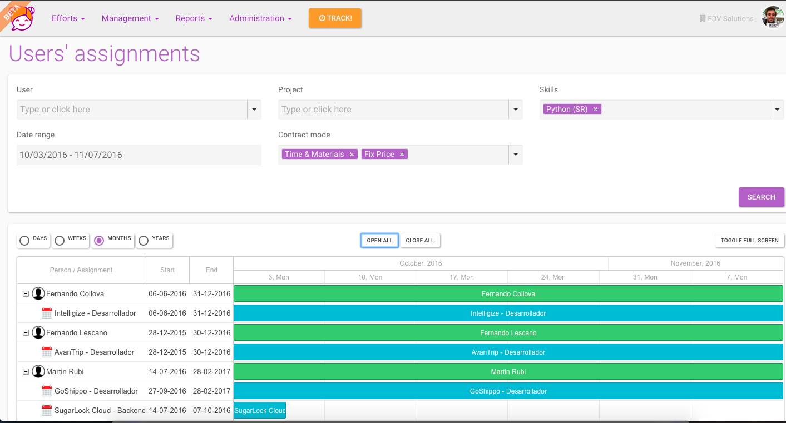Click the 3, Mon week header

(279, 277)
